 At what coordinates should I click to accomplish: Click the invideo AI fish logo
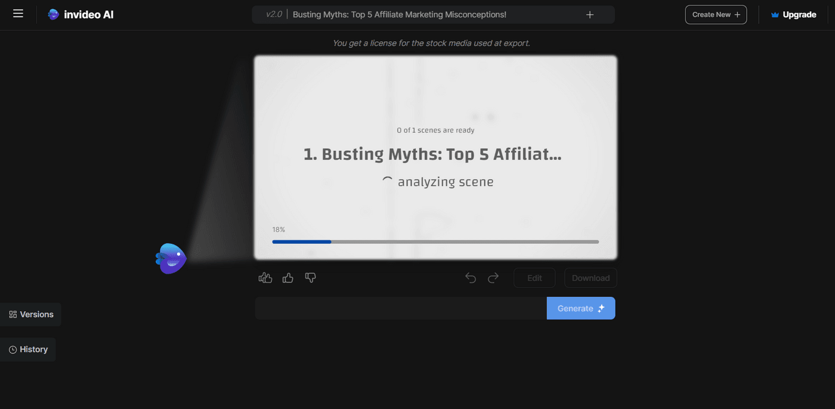pyautogui.click(x=53, y=14)
